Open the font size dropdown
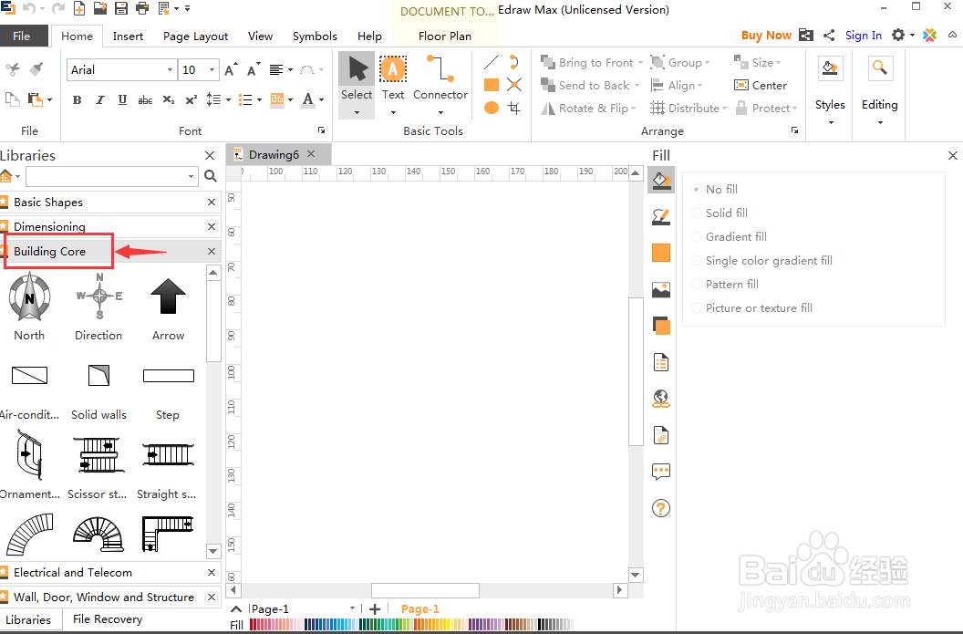This screenshot has height=634, width=963. (212, 70)
